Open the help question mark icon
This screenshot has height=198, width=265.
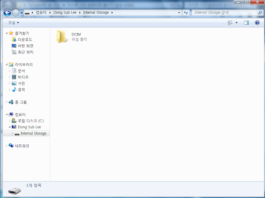[257, 23]
